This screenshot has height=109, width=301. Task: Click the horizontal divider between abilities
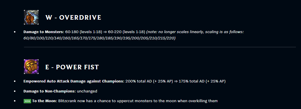click(160, 47)
